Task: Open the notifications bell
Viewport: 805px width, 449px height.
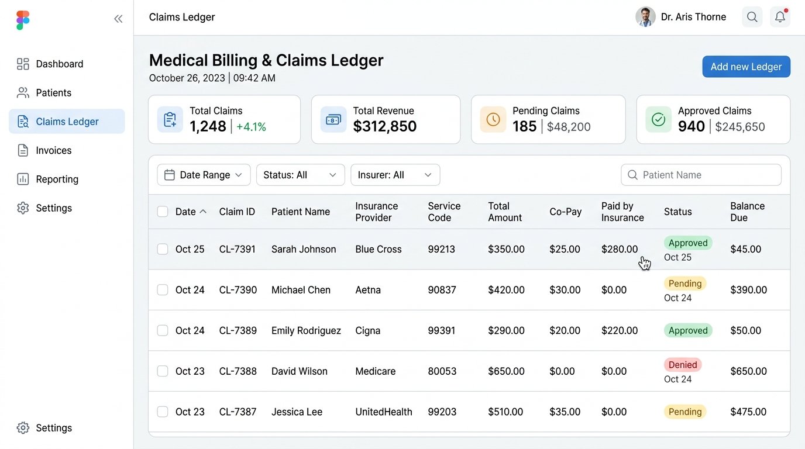Action: coord(780,17)
